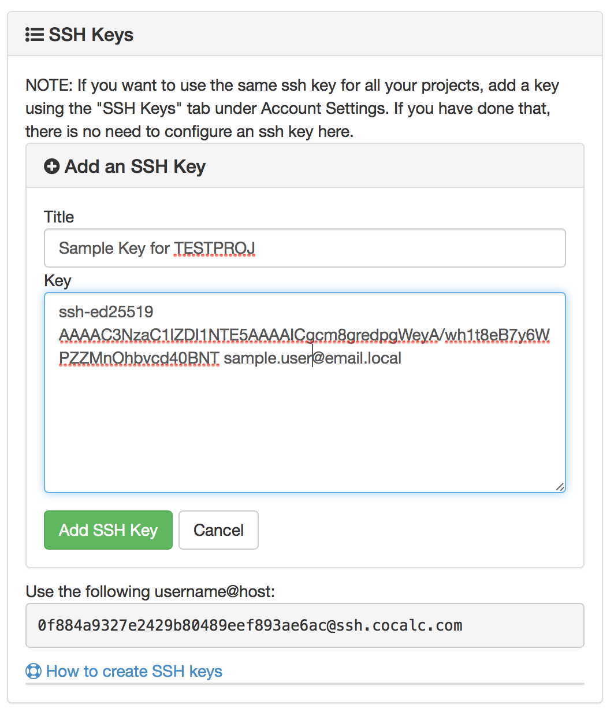
Task: Click the NOTE paragraph about Account Settings
Action: tap(292, 108)
